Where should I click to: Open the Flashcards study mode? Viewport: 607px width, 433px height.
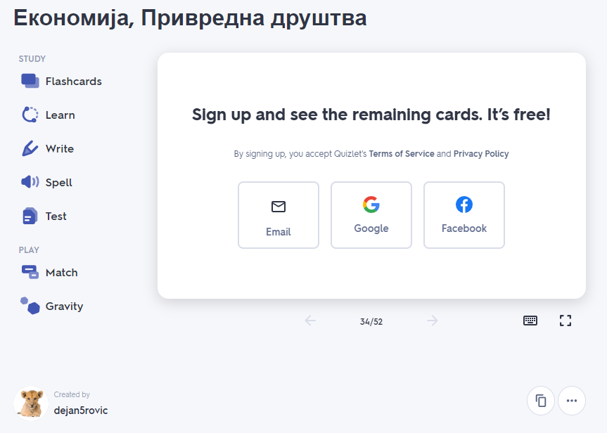[x=62, y=82]
